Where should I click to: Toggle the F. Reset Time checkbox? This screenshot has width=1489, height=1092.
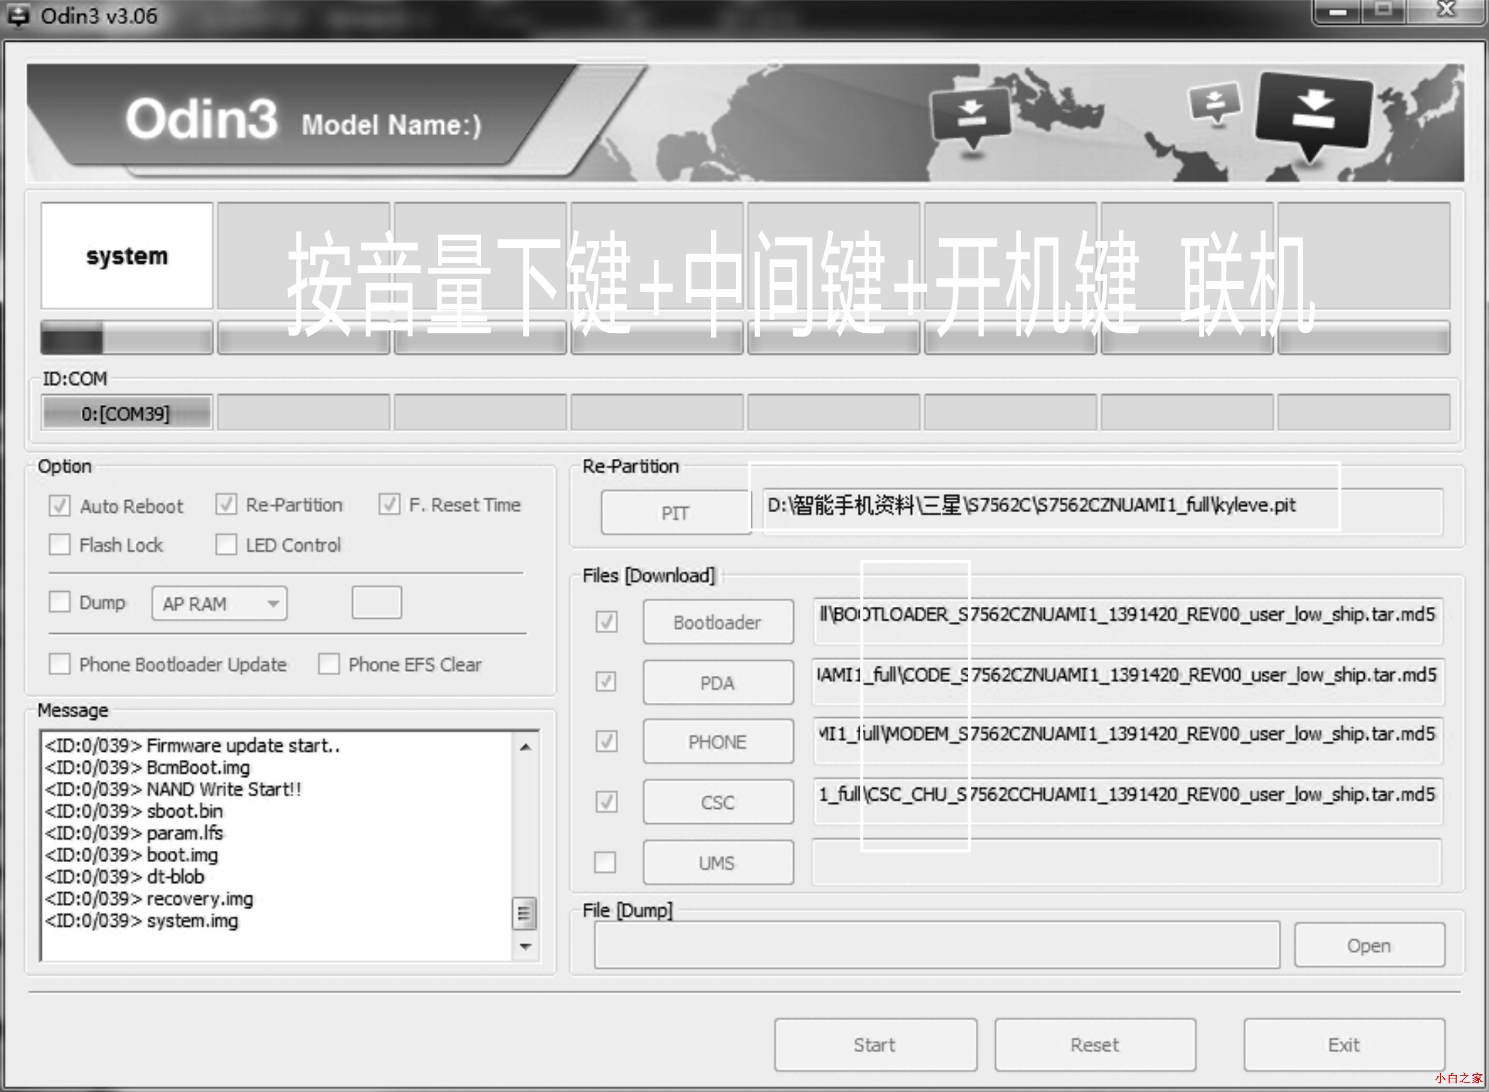tap(389, 505)
